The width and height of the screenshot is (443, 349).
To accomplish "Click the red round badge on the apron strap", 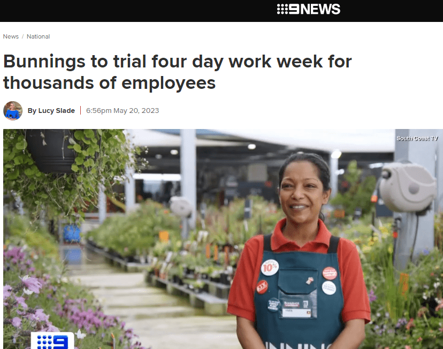I will (x=330, y=274).
